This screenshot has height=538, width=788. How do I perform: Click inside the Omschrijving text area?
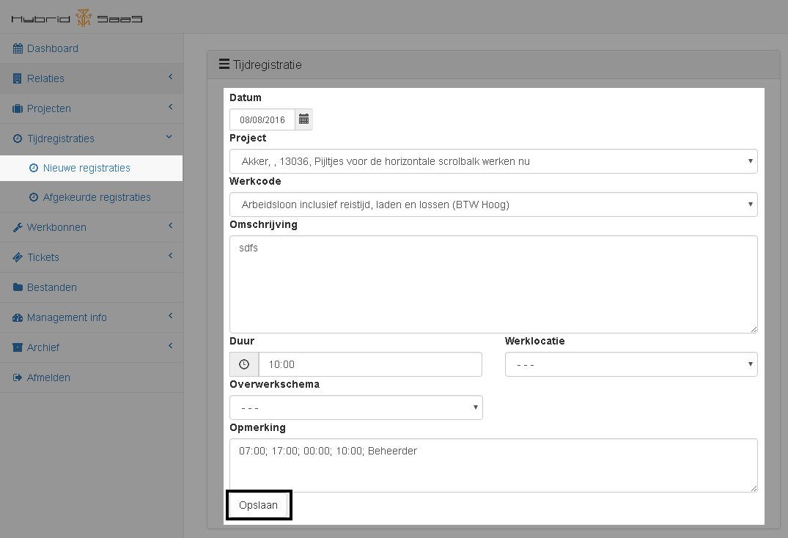point(493,284)
